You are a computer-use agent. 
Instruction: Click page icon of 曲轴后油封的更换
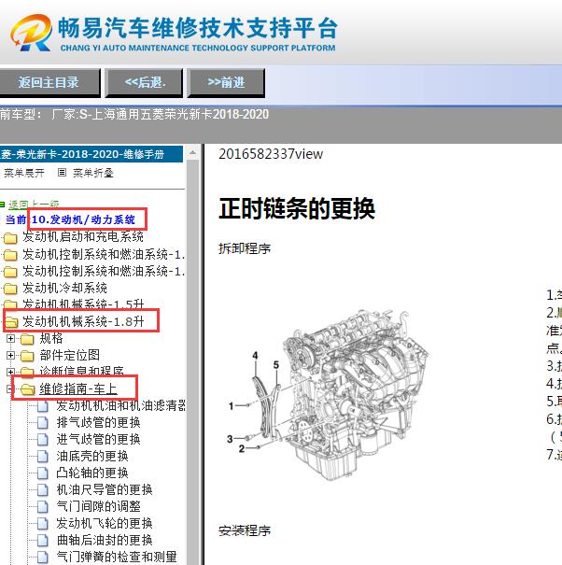coord(43,541)
